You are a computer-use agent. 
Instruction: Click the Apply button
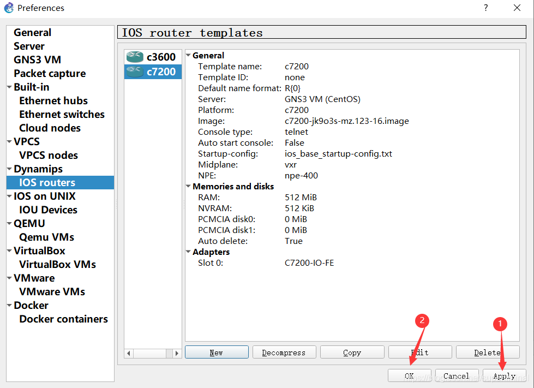coord(505,376)
